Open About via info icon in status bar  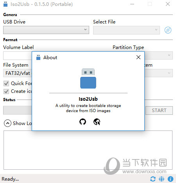point(171,179)
